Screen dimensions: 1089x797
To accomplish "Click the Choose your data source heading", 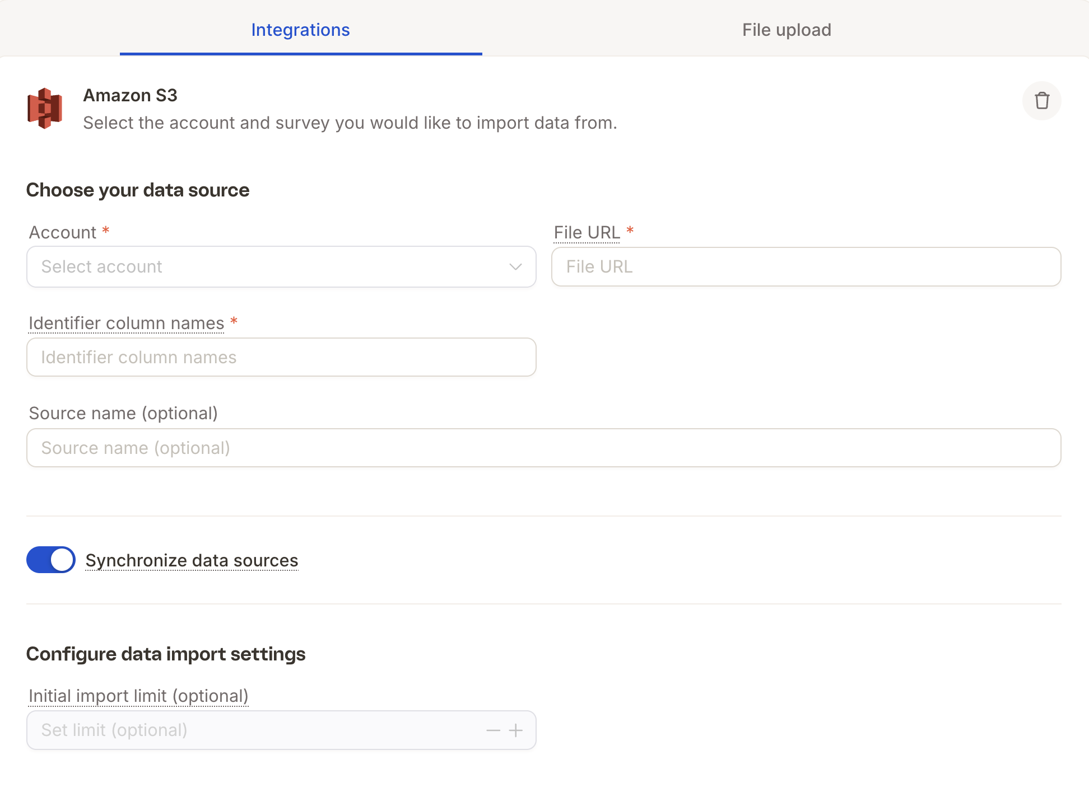I will pyautogui.click(x=138, y=190).
